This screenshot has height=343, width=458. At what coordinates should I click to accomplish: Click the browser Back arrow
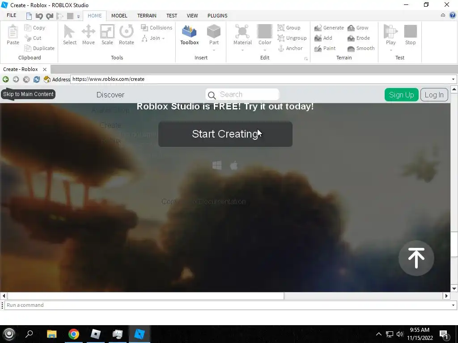point(5,79)
